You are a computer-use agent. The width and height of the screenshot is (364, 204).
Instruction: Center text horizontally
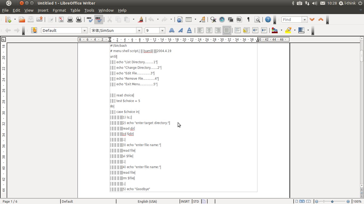(x=209, y=30)
